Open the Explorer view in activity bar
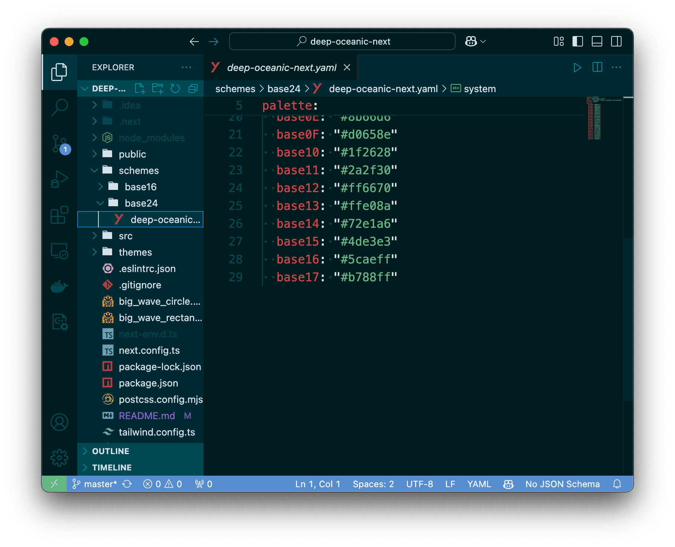This screenshot has width=675, height=547. pos(59,72)
